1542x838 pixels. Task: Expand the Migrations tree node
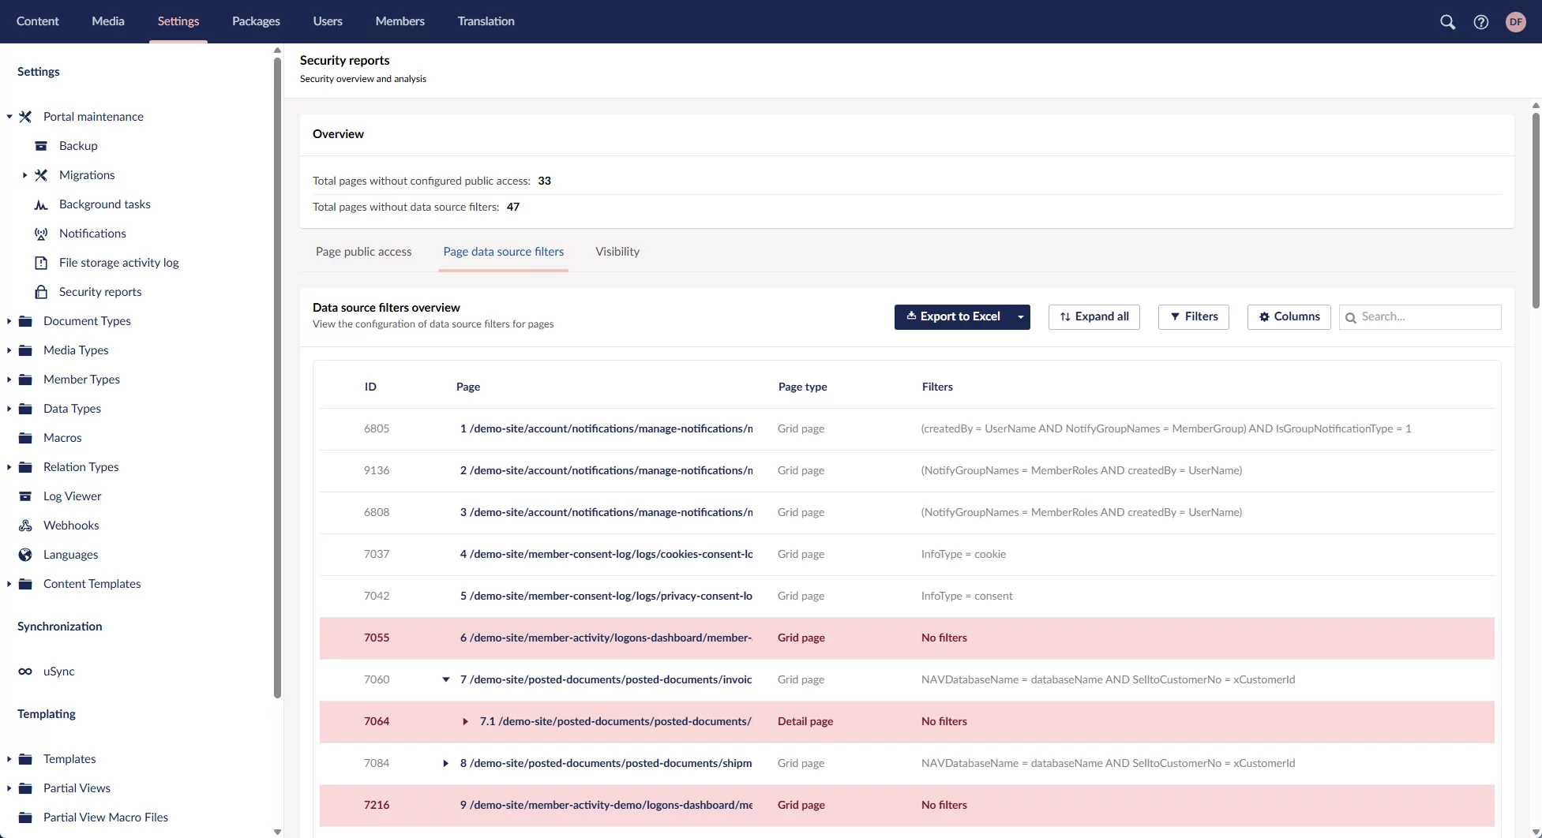[x=24, y=175]
